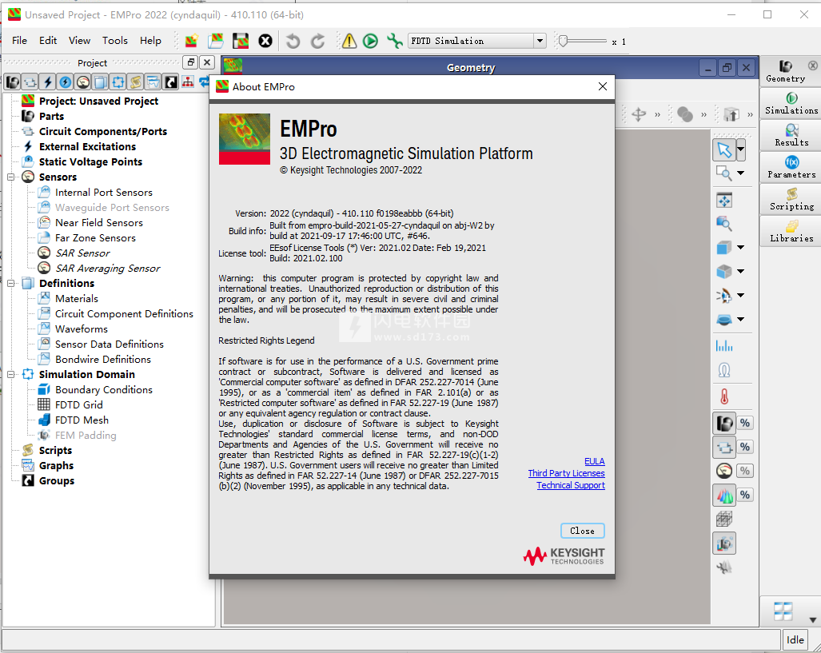Open the File menu
821x653 pixels.
pyautogui.click(x=19, y=40)
